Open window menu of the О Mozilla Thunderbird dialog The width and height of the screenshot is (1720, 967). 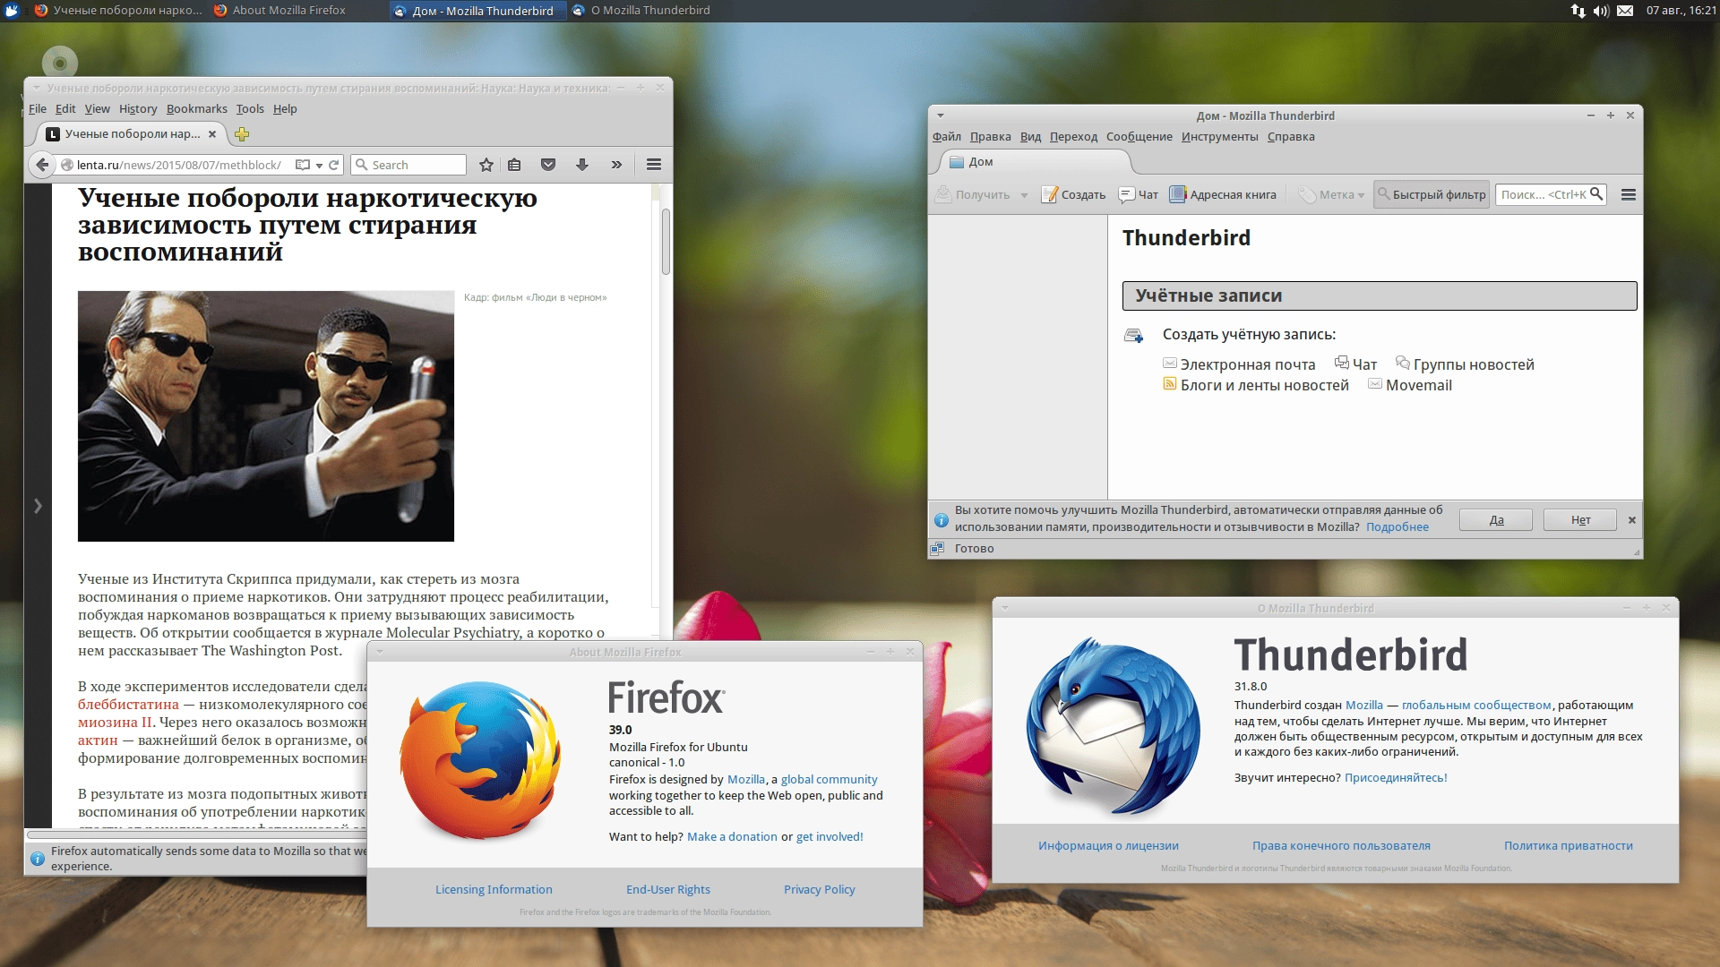pyautogui.click(x=1005, y=608)
